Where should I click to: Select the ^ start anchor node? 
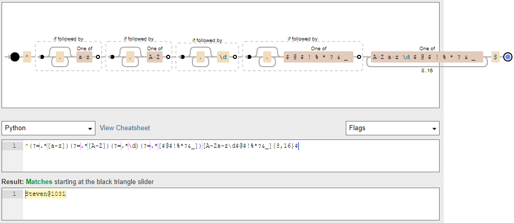pos(28,57)
